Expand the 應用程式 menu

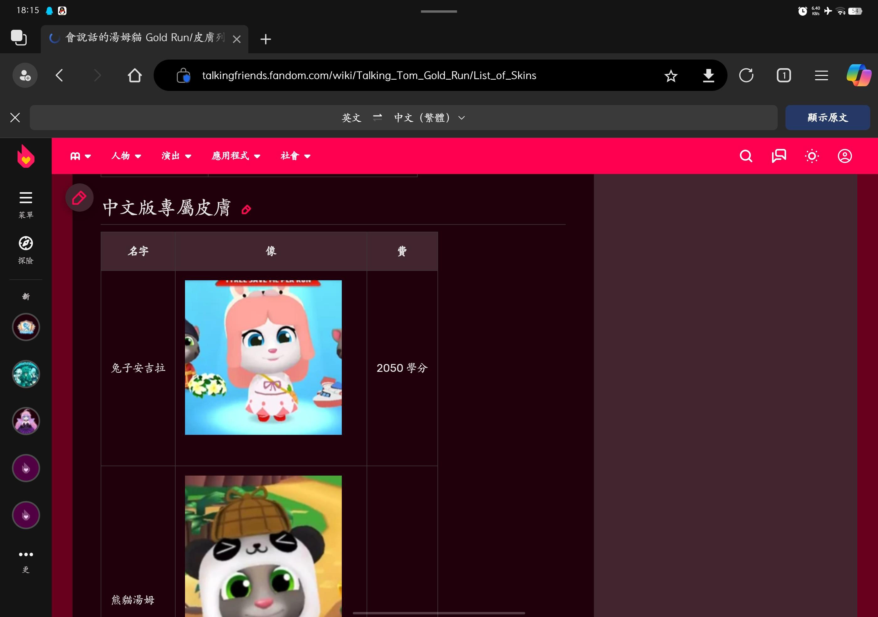[x=236, y=156]
